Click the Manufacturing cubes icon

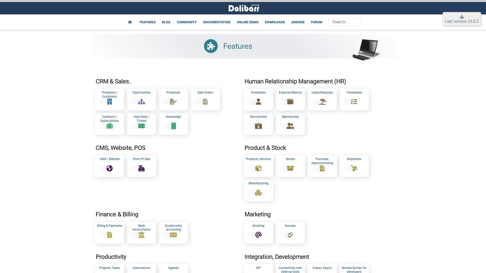pyautogui.click(x=258, y=193)
